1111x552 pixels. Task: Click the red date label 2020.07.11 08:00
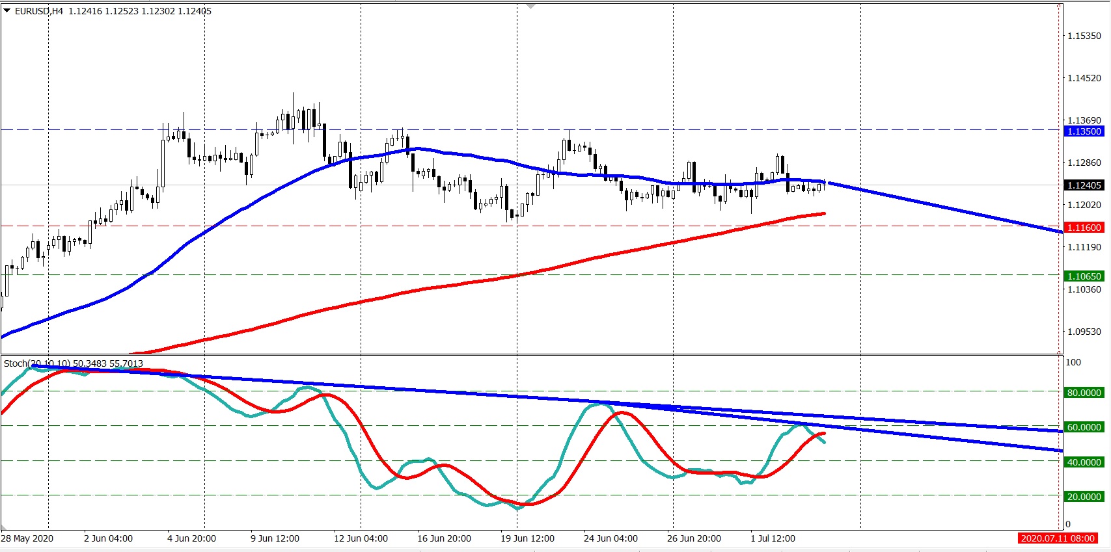tap(1058, 538)
